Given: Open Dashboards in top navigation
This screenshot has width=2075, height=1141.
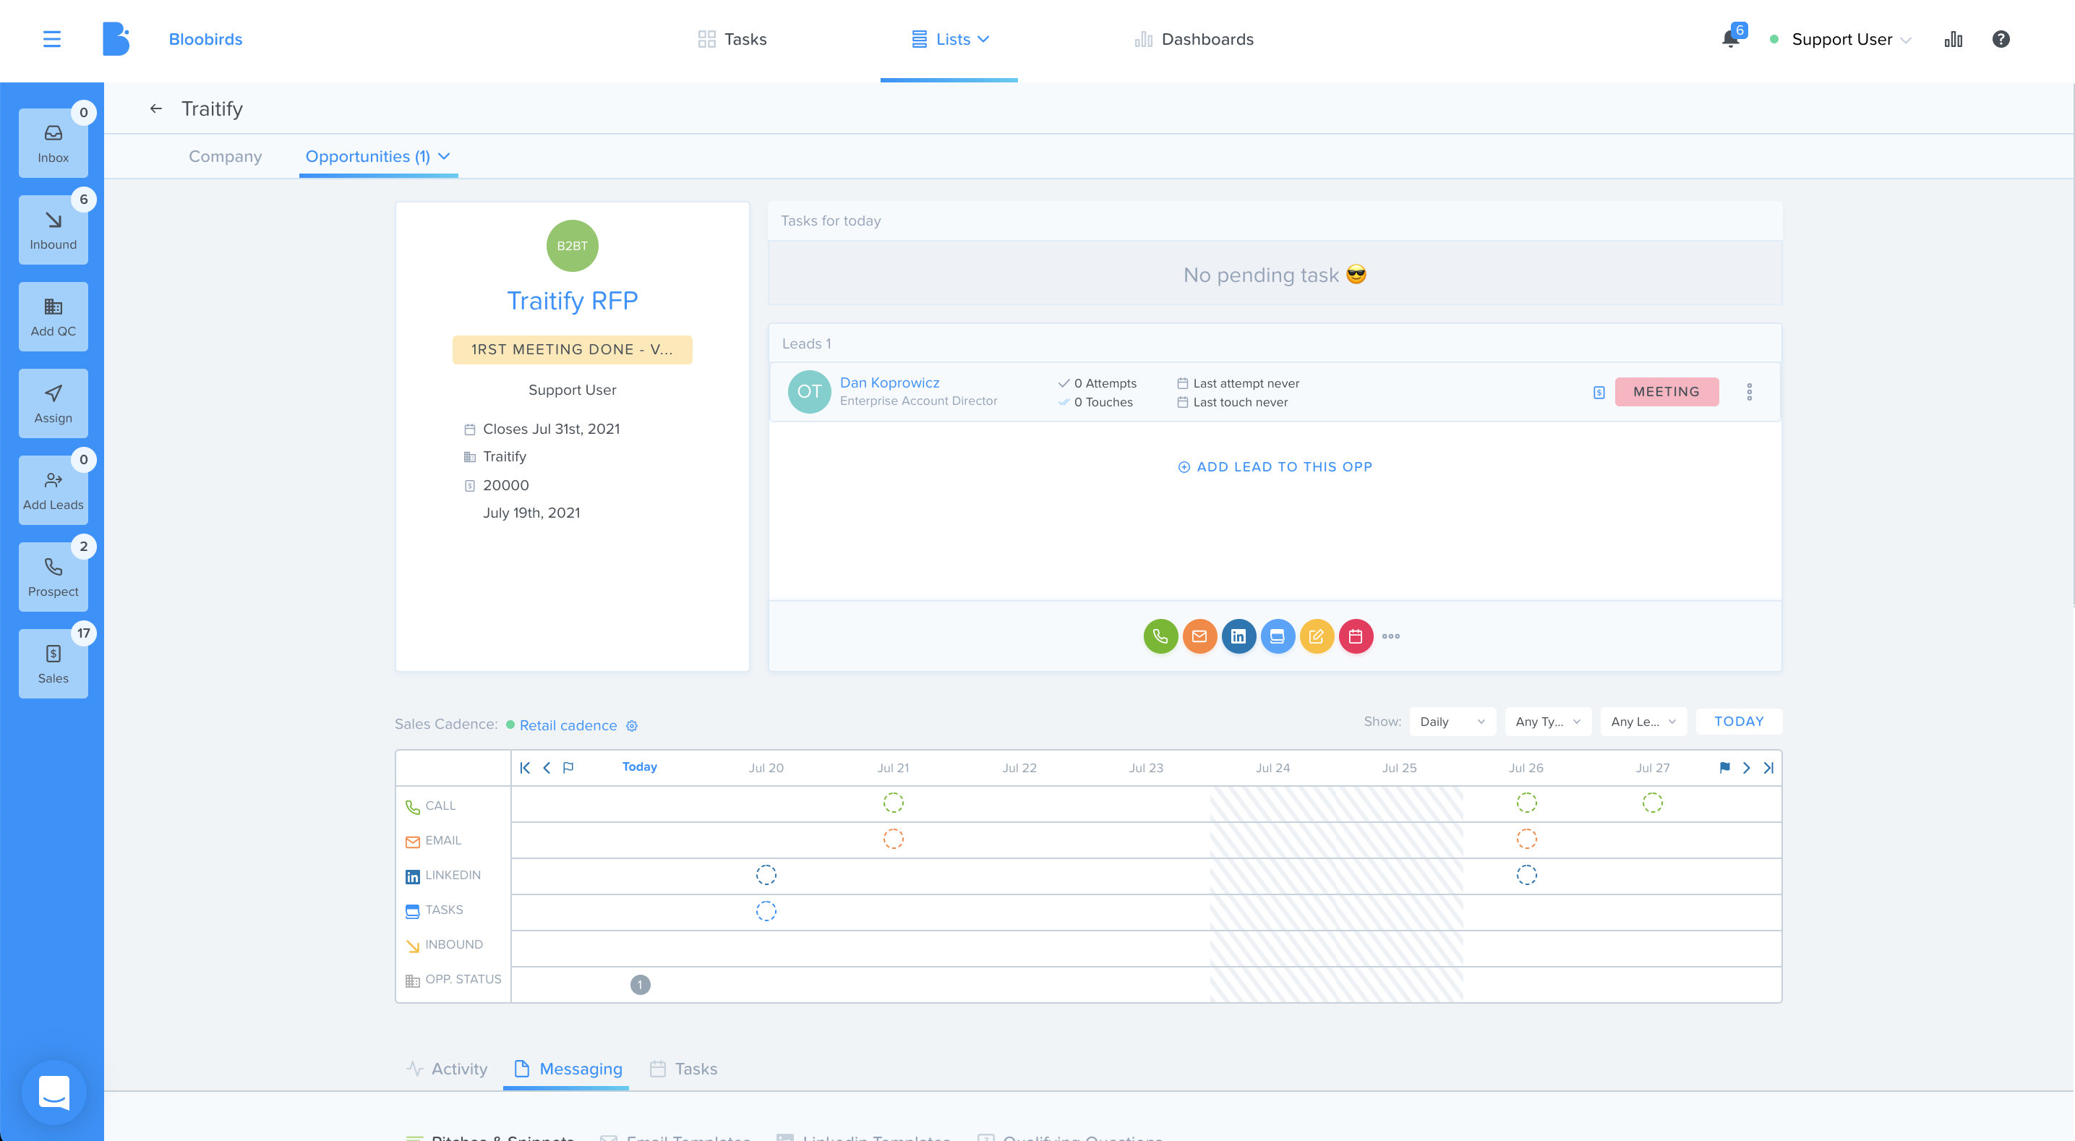Looking at the screenshot, I should (x=1194, y=38).
